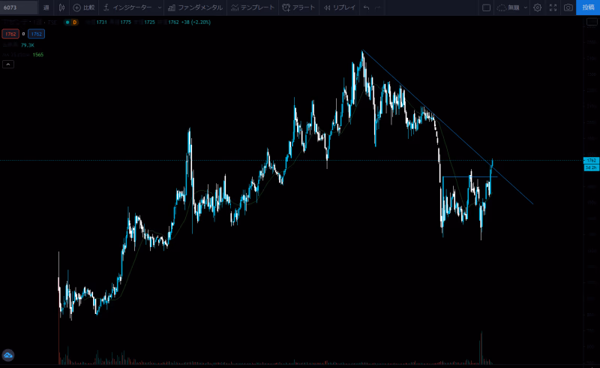Screen dimensions: 600x368
Task: Open chart settings gear
Action: 537,8
